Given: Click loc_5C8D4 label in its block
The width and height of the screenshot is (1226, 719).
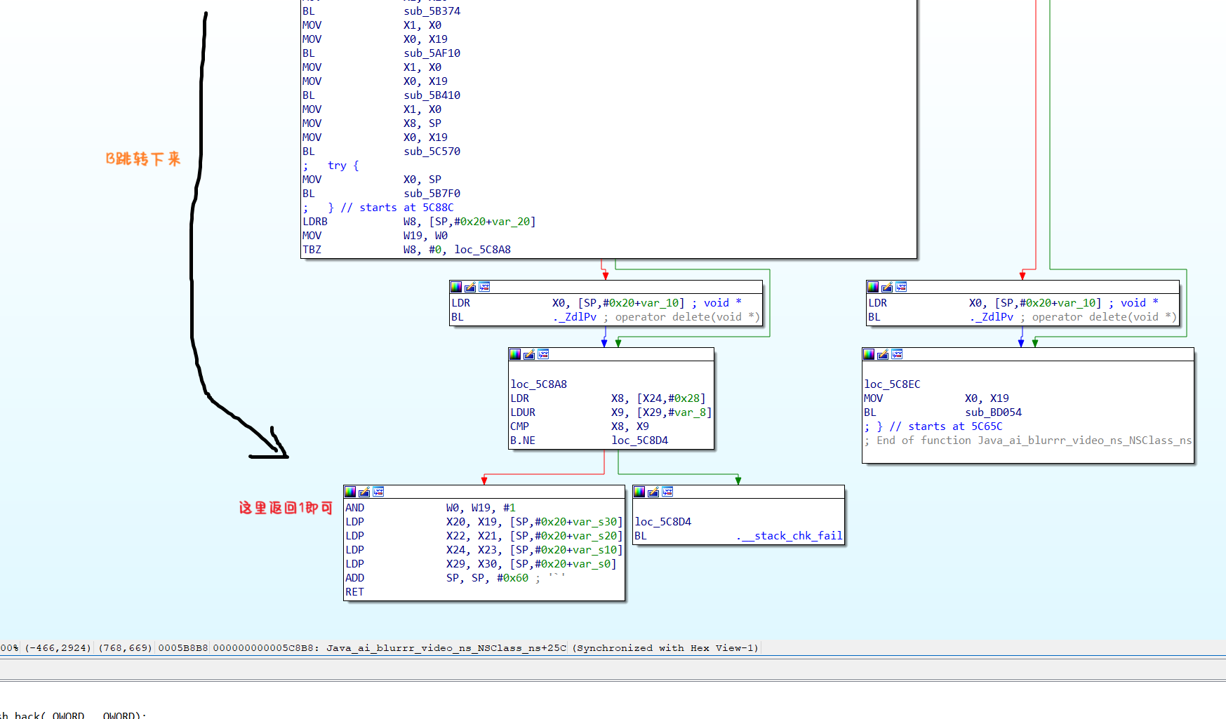Looking at the screenshot, I should [x=662, y=522].
